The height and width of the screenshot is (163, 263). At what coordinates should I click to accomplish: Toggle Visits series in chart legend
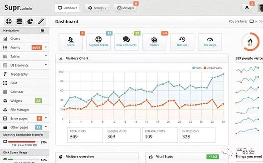pyautogui.click(x=197, y=68)
